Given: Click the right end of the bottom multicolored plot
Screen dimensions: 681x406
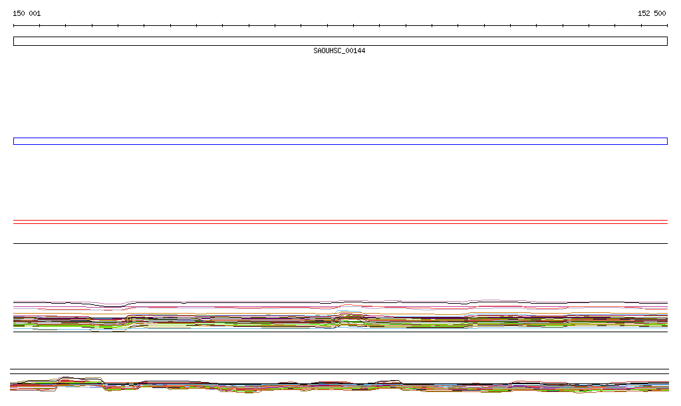Looking at the screenshot, I should 664,385.
